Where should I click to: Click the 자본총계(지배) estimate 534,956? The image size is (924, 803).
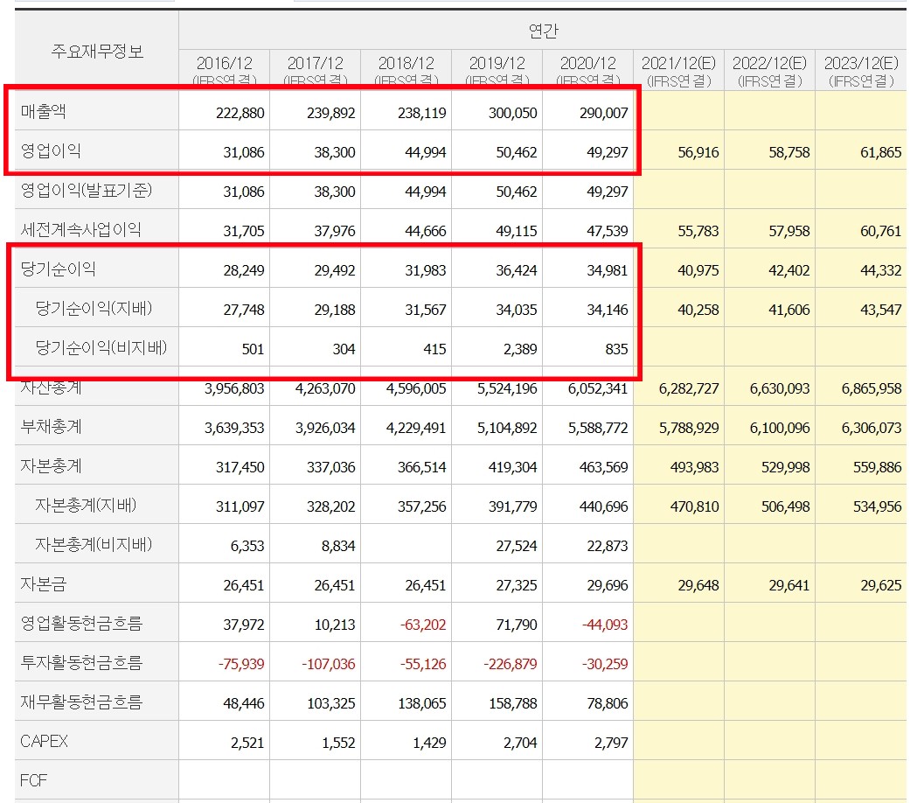(878, 506)
